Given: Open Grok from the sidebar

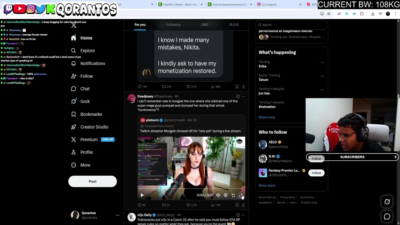Looking at the screenshot, I should 80,101.
